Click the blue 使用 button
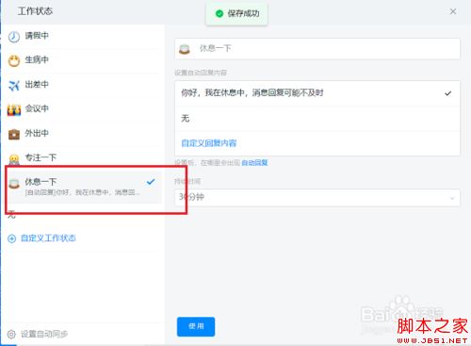 click(196, 326)
